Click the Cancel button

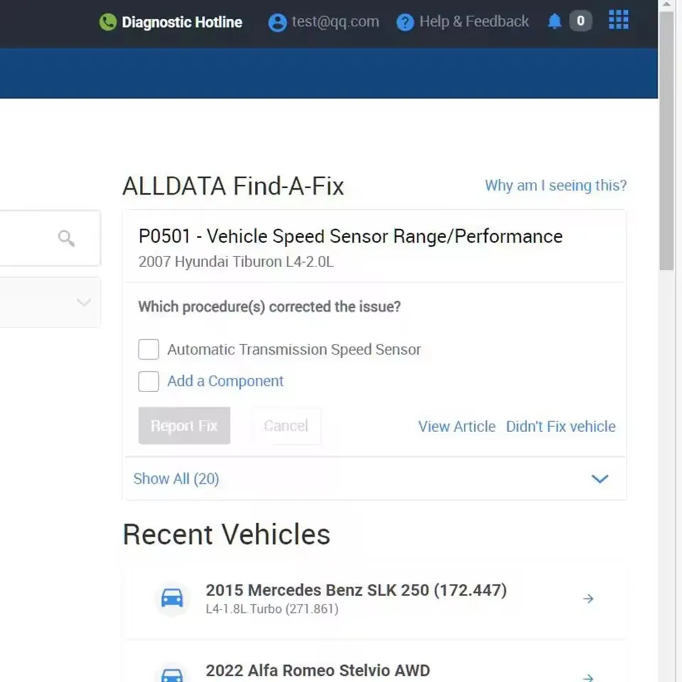(x=286, y=426)
